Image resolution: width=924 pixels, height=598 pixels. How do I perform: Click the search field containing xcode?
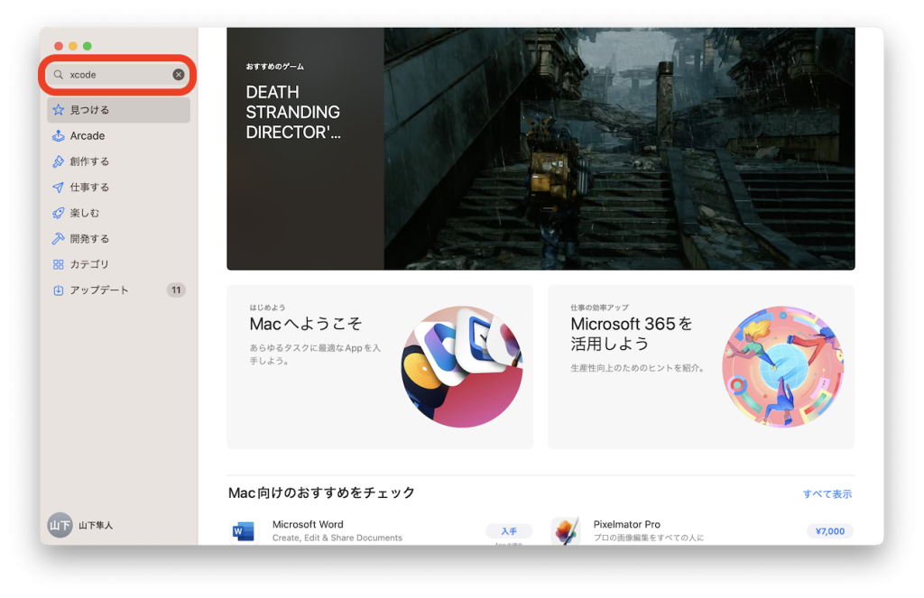tap(117, 75)
